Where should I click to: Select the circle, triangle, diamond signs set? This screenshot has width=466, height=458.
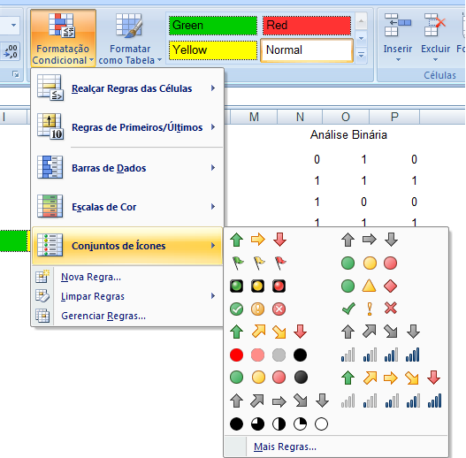(370, 286)
